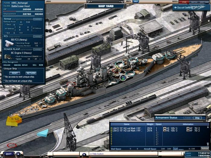Viewport: 211px width, 158px height.
Task: Click the Weight column header
Action: point(150,124)
